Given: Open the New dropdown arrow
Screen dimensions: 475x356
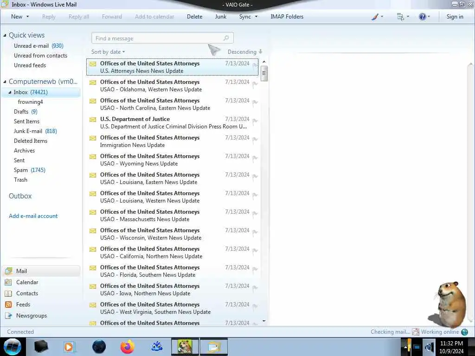Looking at the screenshot, I should point(27,17).
